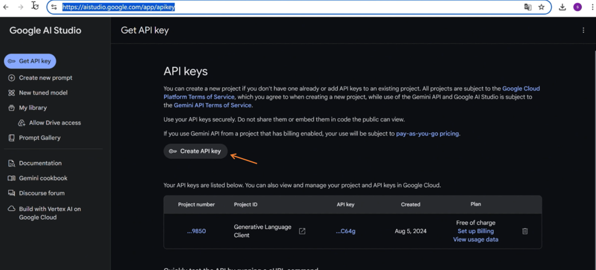Click Generative Language Client text

tap(263, 231)
